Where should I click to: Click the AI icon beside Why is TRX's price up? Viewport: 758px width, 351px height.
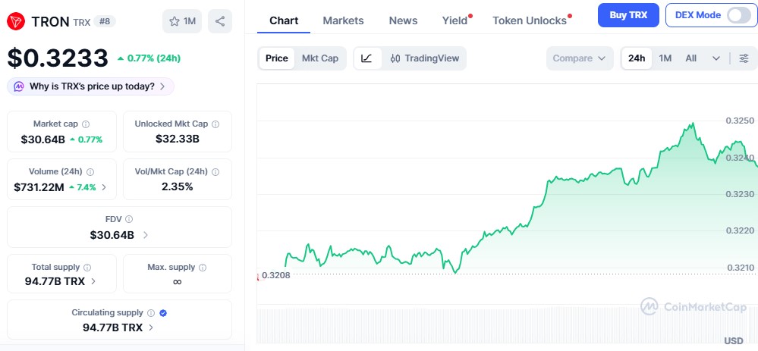[19, 86]
